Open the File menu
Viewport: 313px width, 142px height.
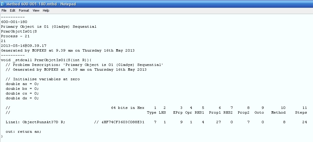[x=4, y=10]
